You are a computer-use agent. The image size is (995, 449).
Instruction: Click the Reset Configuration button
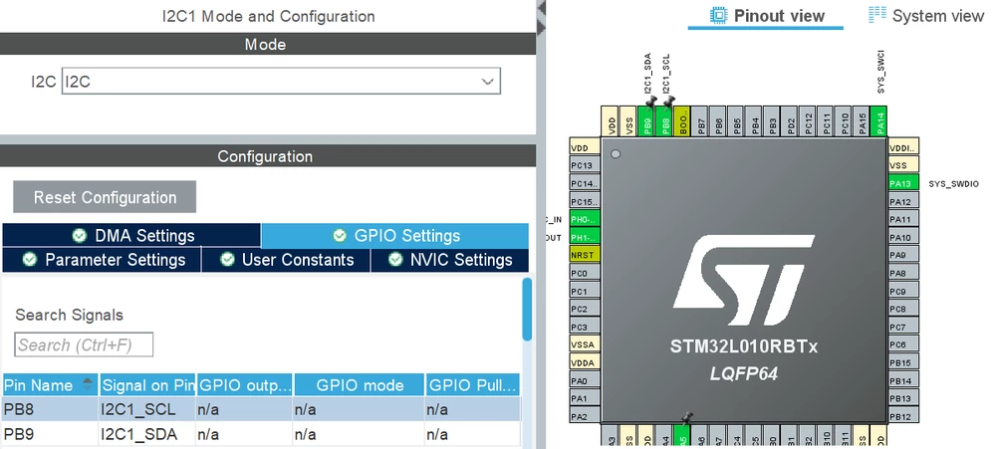(105, 197)
